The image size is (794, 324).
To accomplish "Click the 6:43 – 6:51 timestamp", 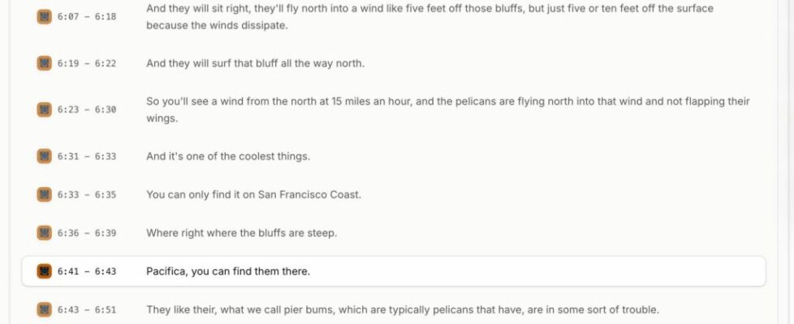I will click(x=86, y=309).
